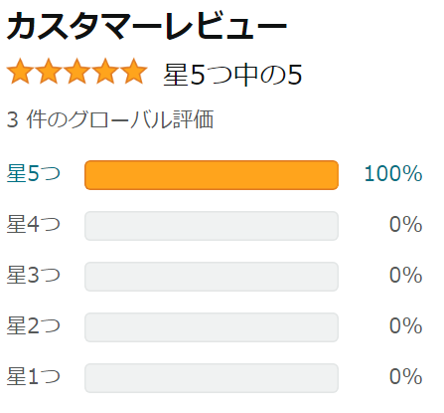Click the empty 2-star histogram bar

[x=212, y=327]
